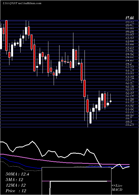Image resolution: width=139 pixels, height=195 pixels.
Task: Click the 14.41 price axis label
Action: 130,60
